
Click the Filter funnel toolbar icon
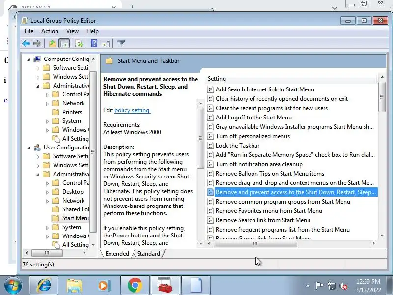pyautogui.click(x=121, y=44)
